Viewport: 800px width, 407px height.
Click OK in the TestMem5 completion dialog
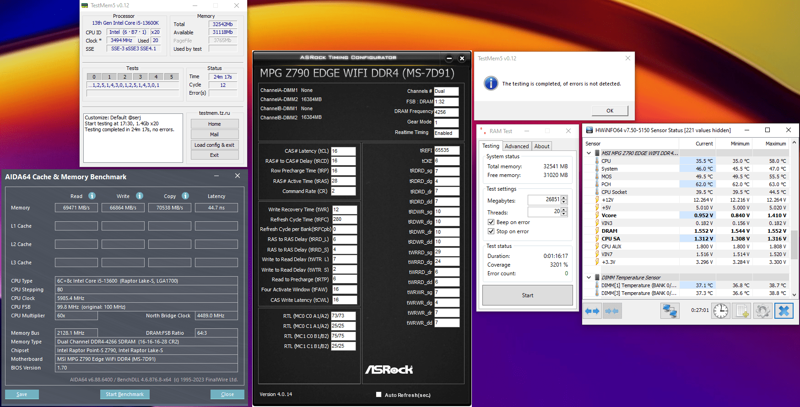610,111
